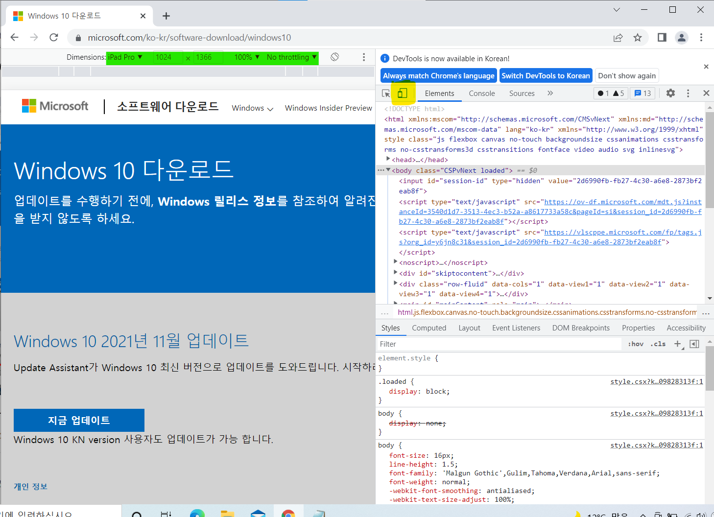Click Switch DevTools to Korean

[x=546, y=75]
